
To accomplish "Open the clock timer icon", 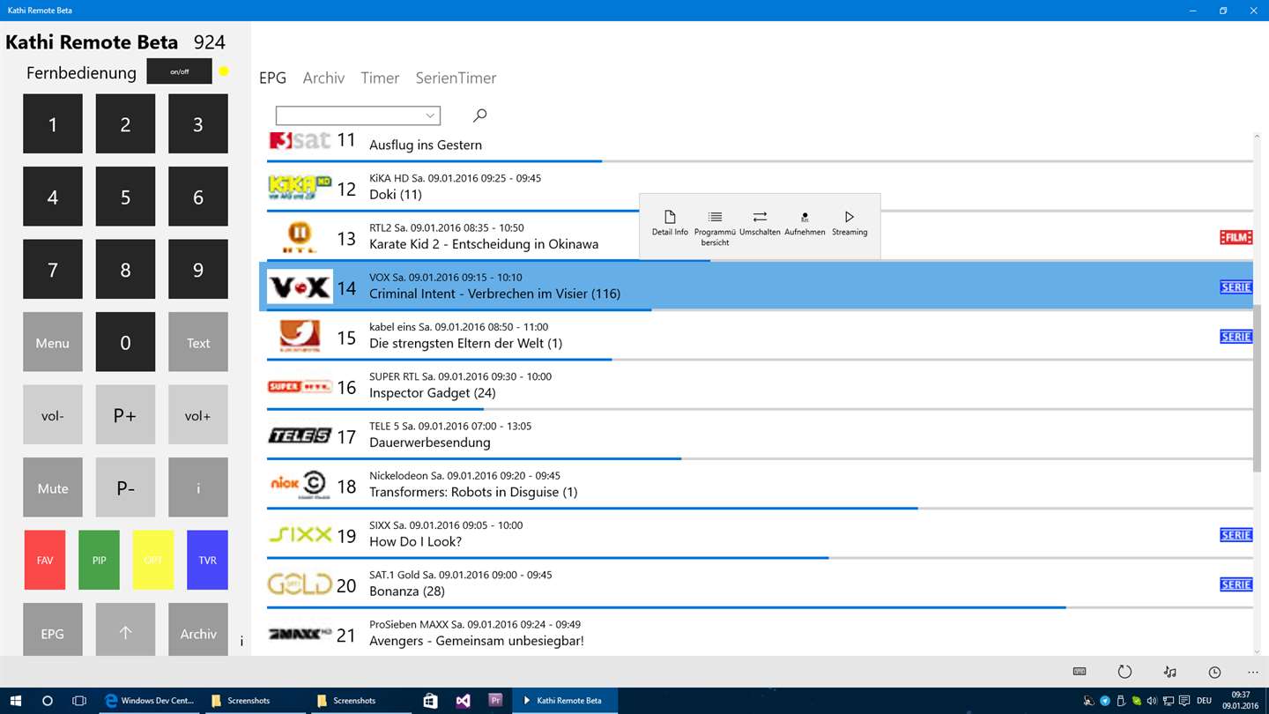I will point(1214,672).
